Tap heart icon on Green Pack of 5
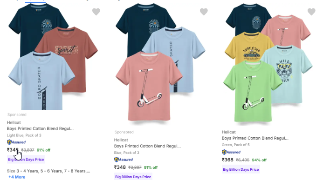This screenshot has height=180, width=323. [311, 12]
